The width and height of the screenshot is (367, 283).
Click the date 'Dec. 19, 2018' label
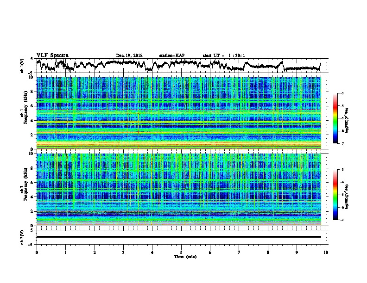129,55
